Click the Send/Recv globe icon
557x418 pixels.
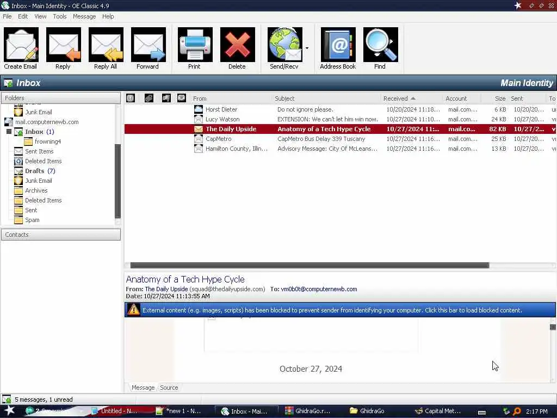coord(285,45)
